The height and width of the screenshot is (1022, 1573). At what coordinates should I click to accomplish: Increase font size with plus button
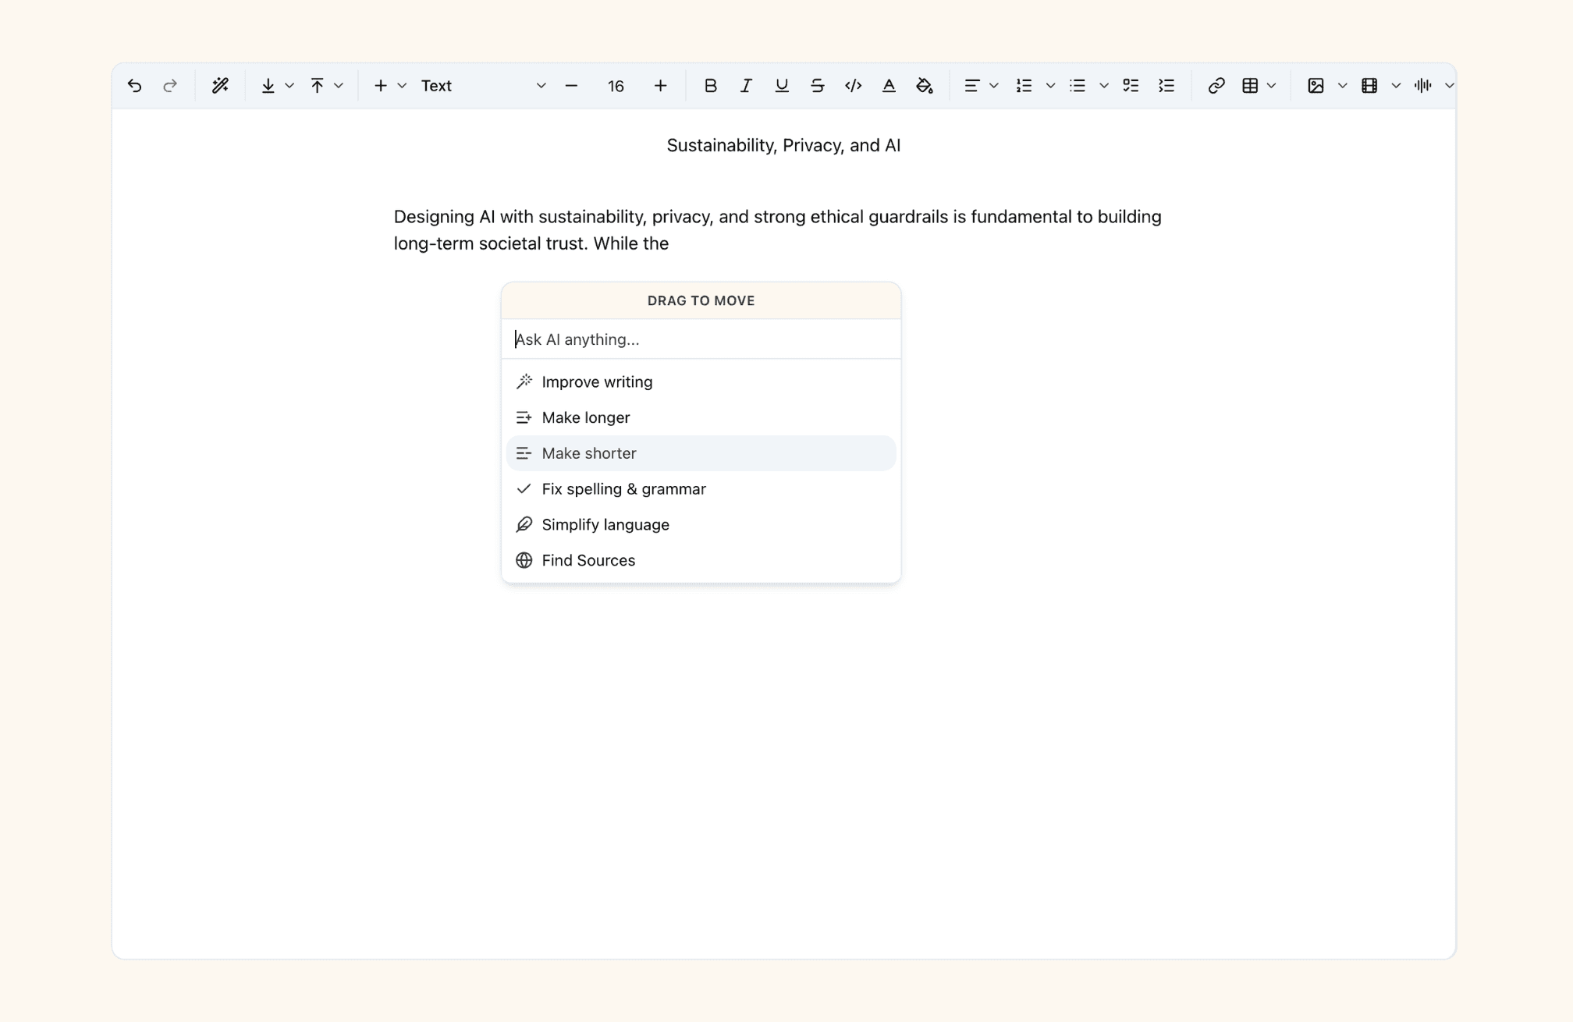pos(660,86)
